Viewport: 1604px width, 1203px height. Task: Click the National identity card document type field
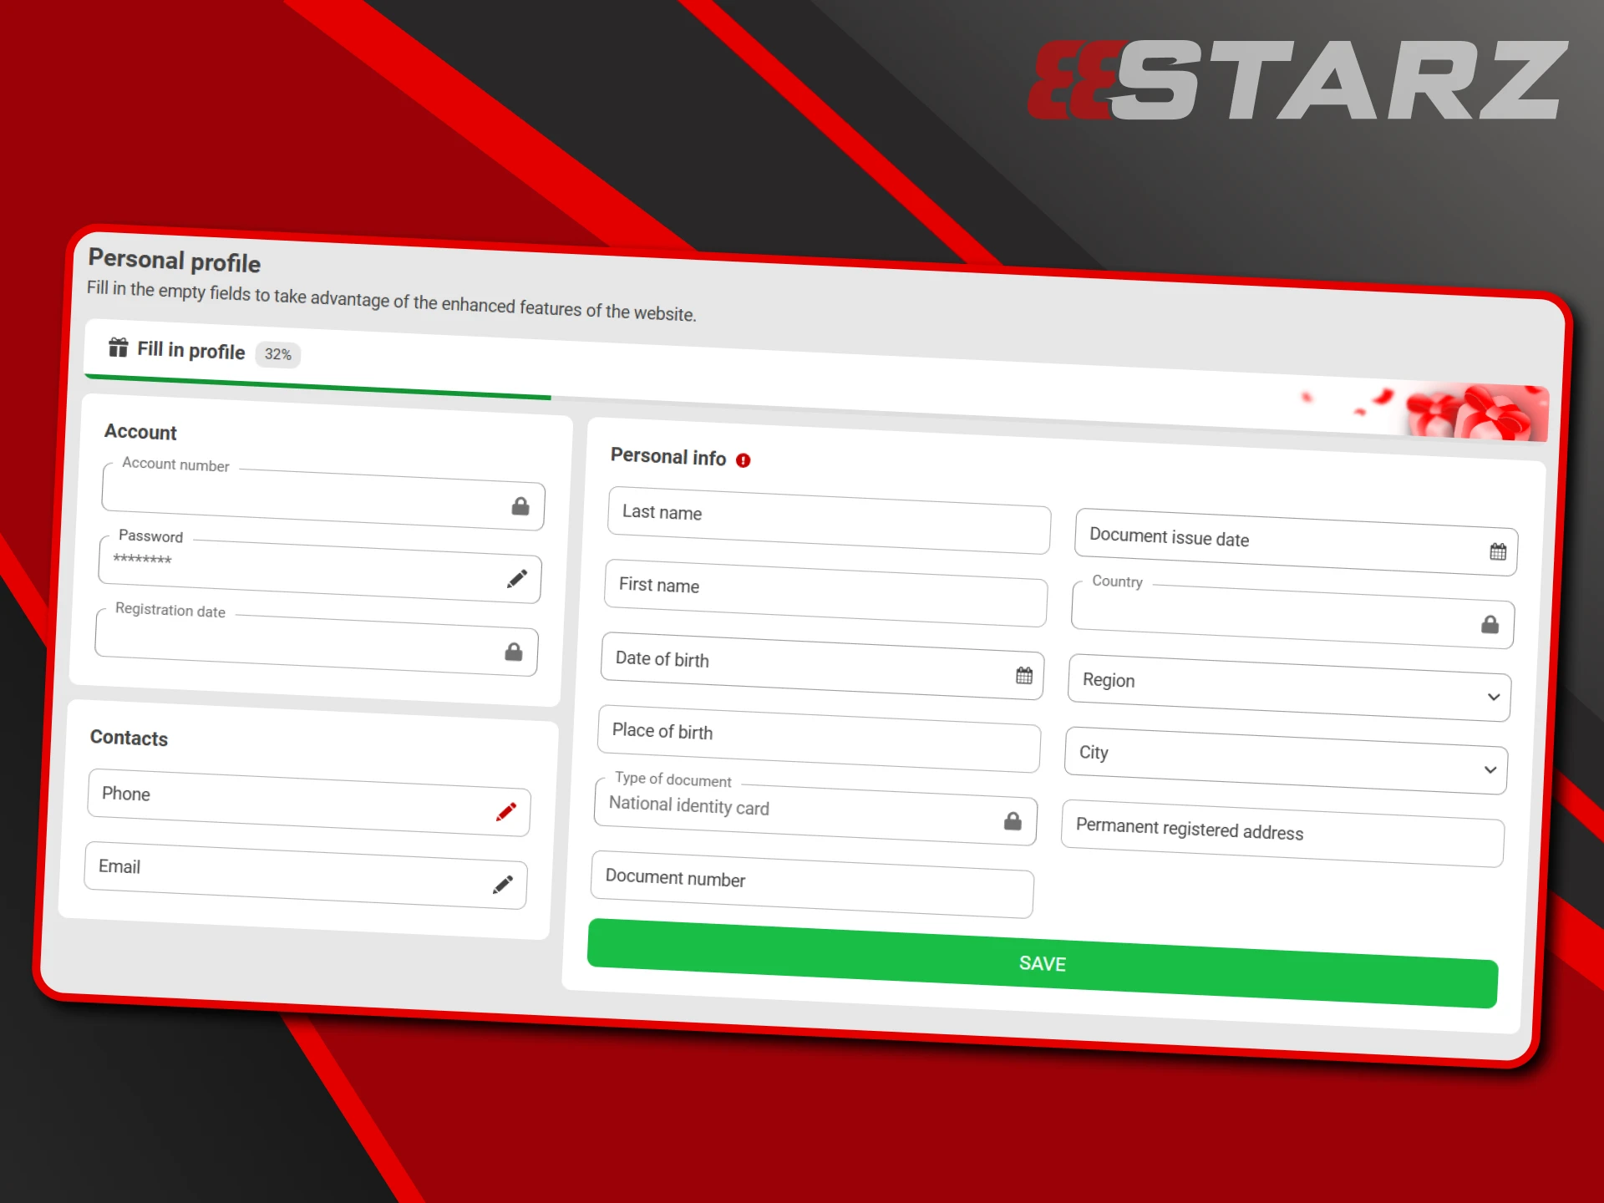[815, 811]
